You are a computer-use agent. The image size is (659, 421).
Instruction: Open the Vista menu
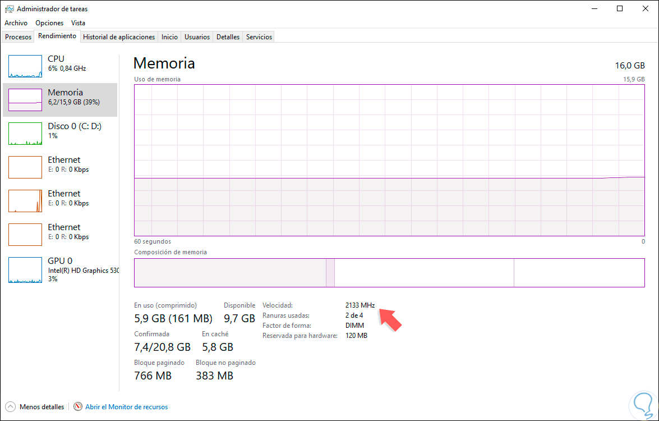(x=78, y=22)
